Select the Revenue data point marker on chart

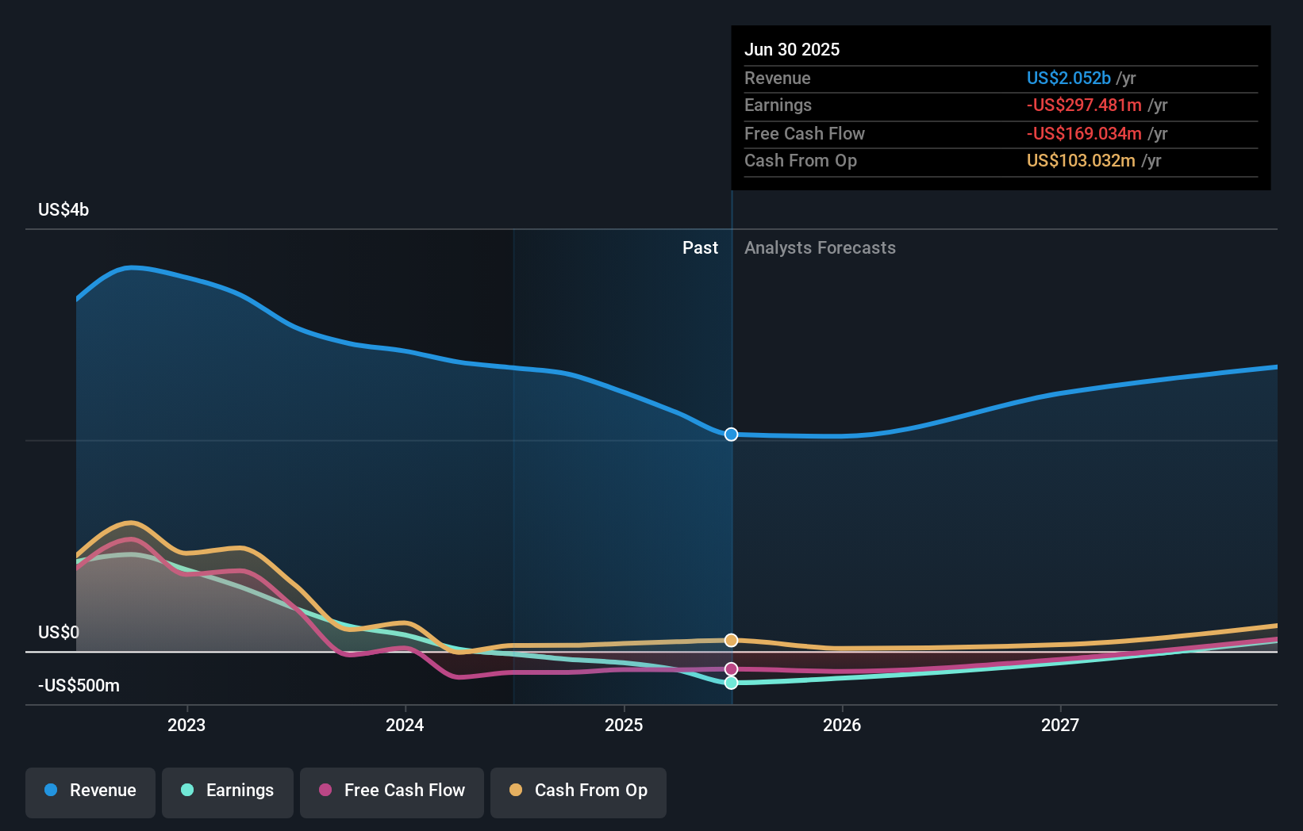731,435
